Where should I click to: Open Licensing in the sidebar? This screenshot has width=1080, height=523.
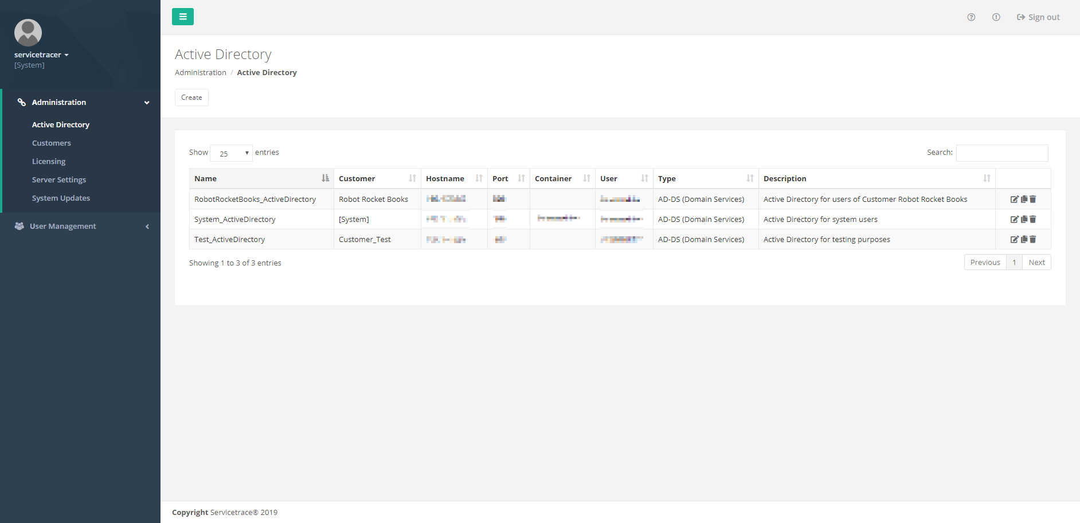(x=49, y=161)
